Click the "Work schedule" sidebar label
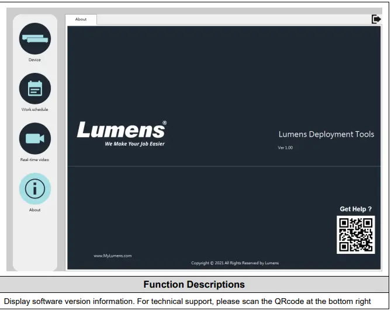Viewport: 391px width, 311px height. coord(34,109)
